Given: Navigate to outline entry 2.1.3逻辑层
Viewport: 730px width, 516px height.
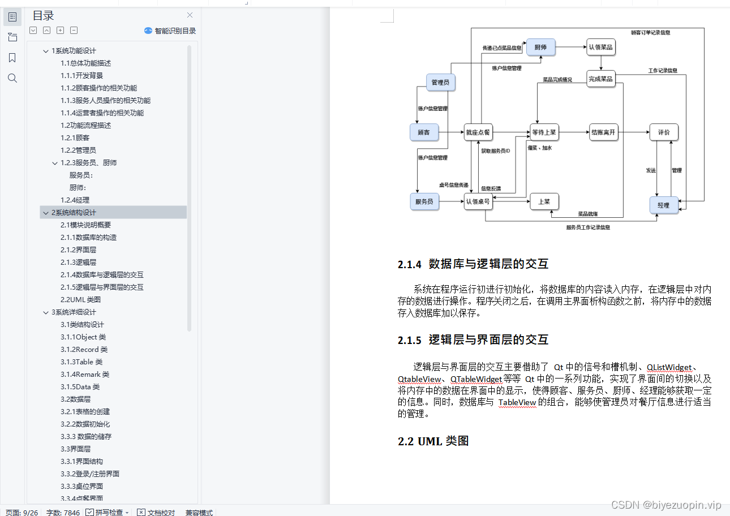Looking at the screenshot, I should point(79,262).
